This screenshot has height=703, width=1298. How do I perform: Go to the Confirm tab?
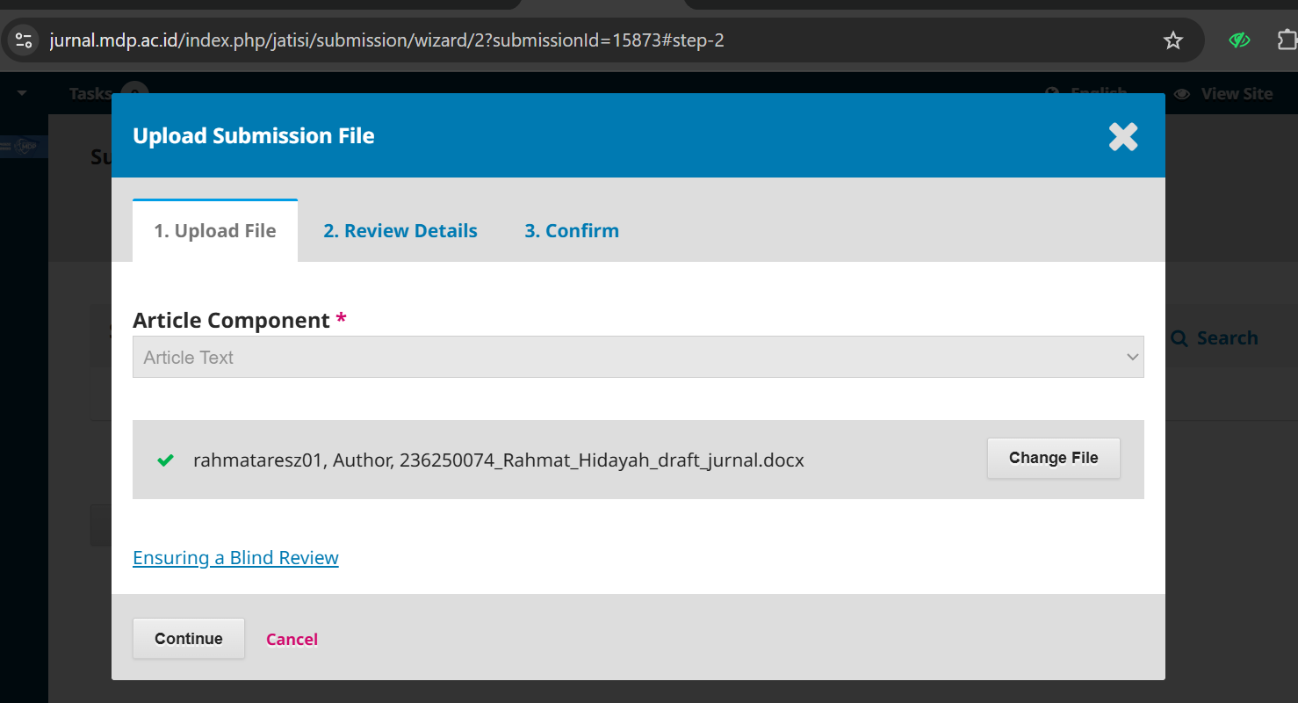572,231
